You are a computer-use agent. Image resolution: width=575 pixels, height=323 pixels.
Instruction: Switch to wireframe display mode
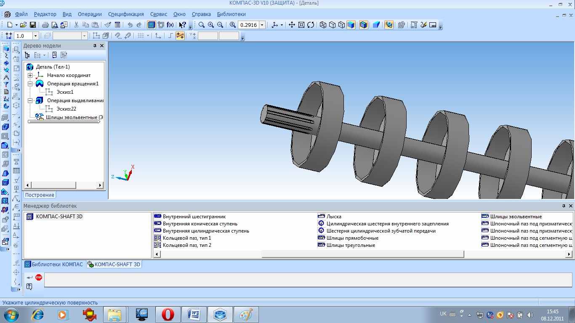click(323, 25)
